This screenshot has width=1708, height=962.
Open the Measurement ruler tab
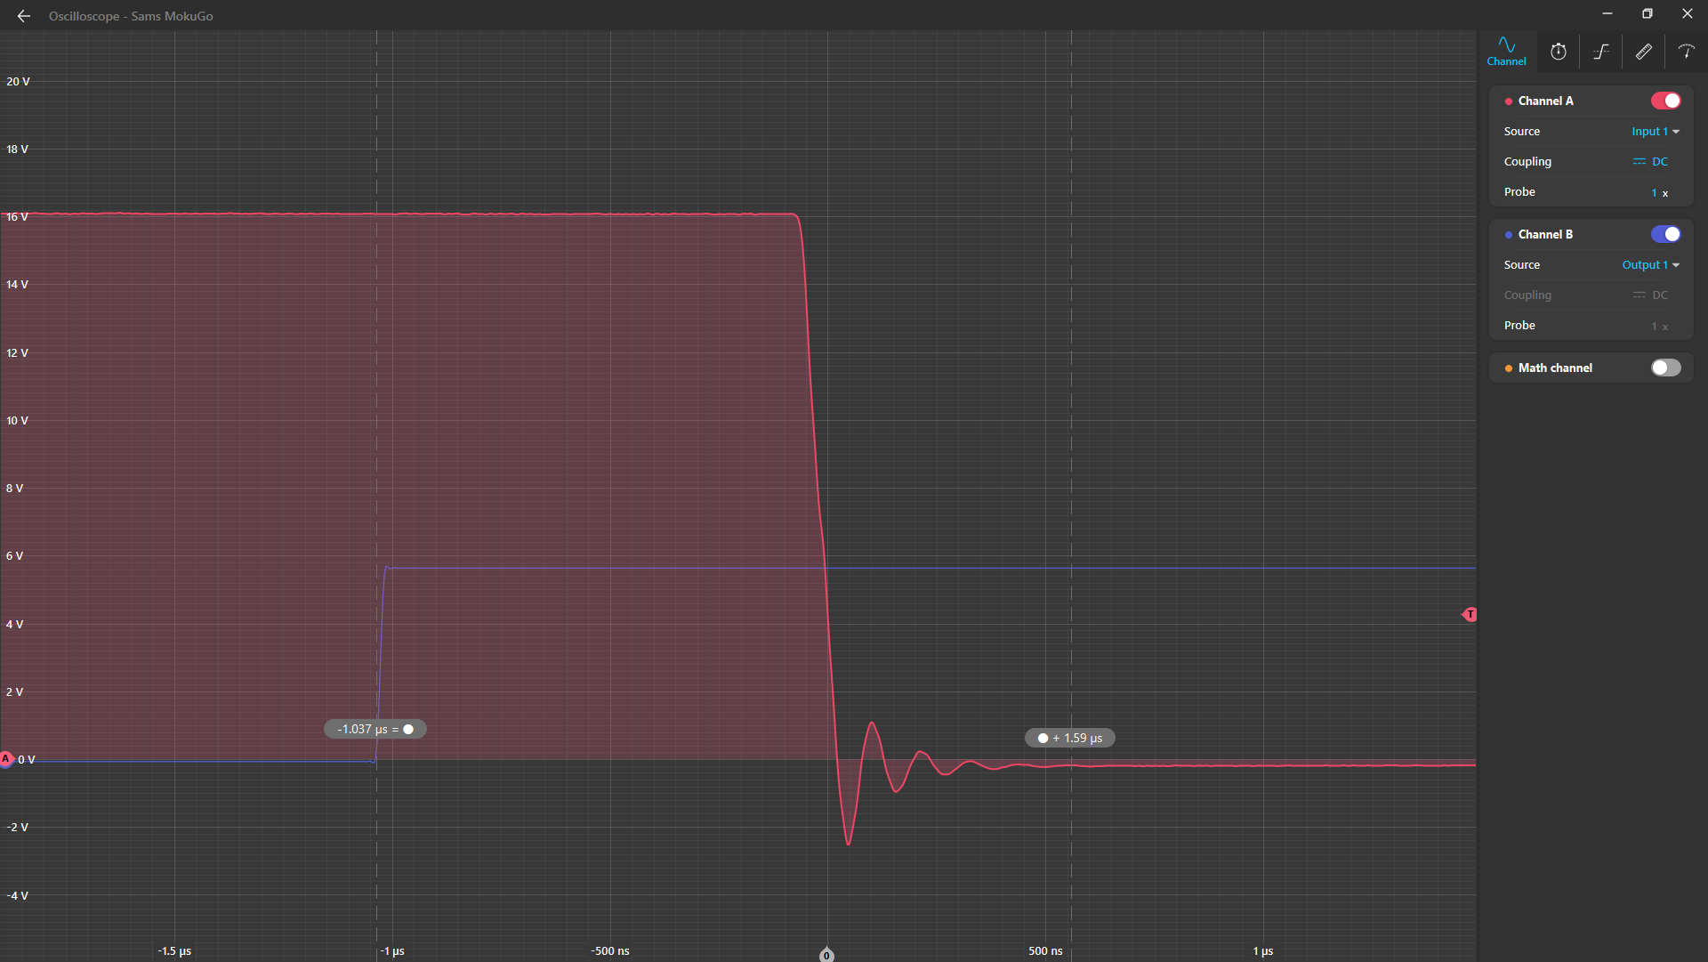pyautogui.click(x=1643, y=52)
